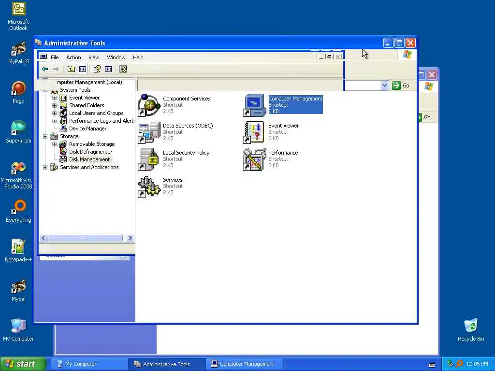Switch to My Computer taskbar button
The width and height of the screenshot is (495, 371).
[x=89, y=364]
